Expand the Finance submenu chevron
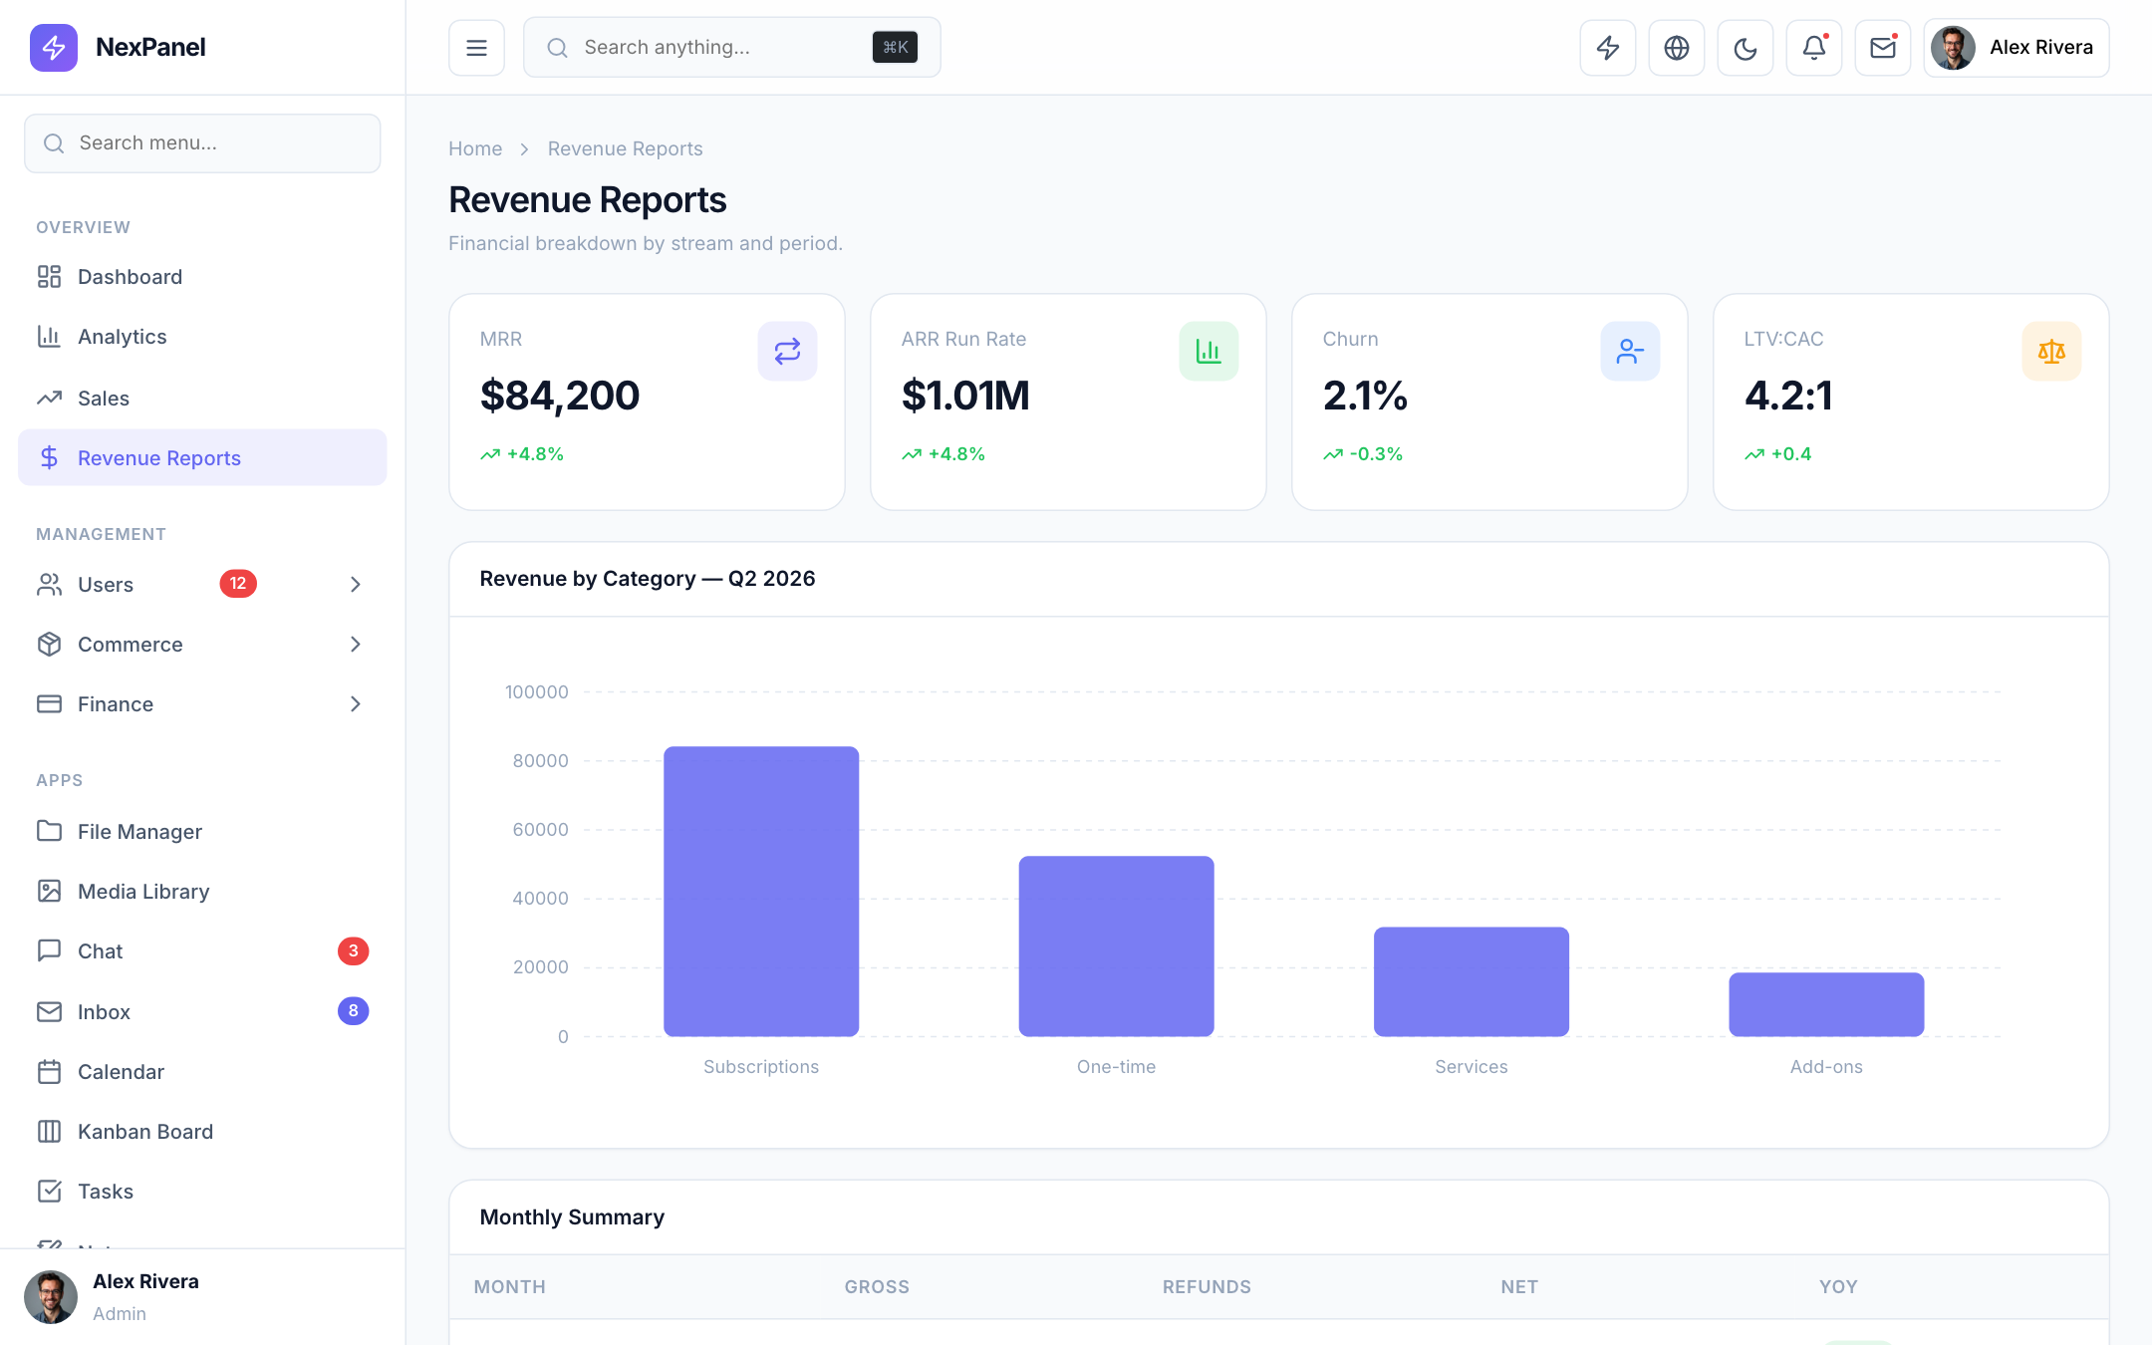This screenshot has height=1345, width=2152. click(x=356, y=703)
